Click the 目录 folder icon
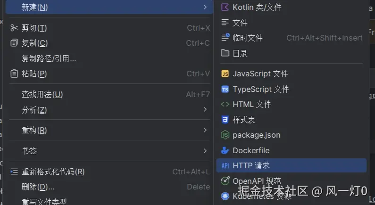This screenshot has height=205, width=375. (x=225, y=53)
